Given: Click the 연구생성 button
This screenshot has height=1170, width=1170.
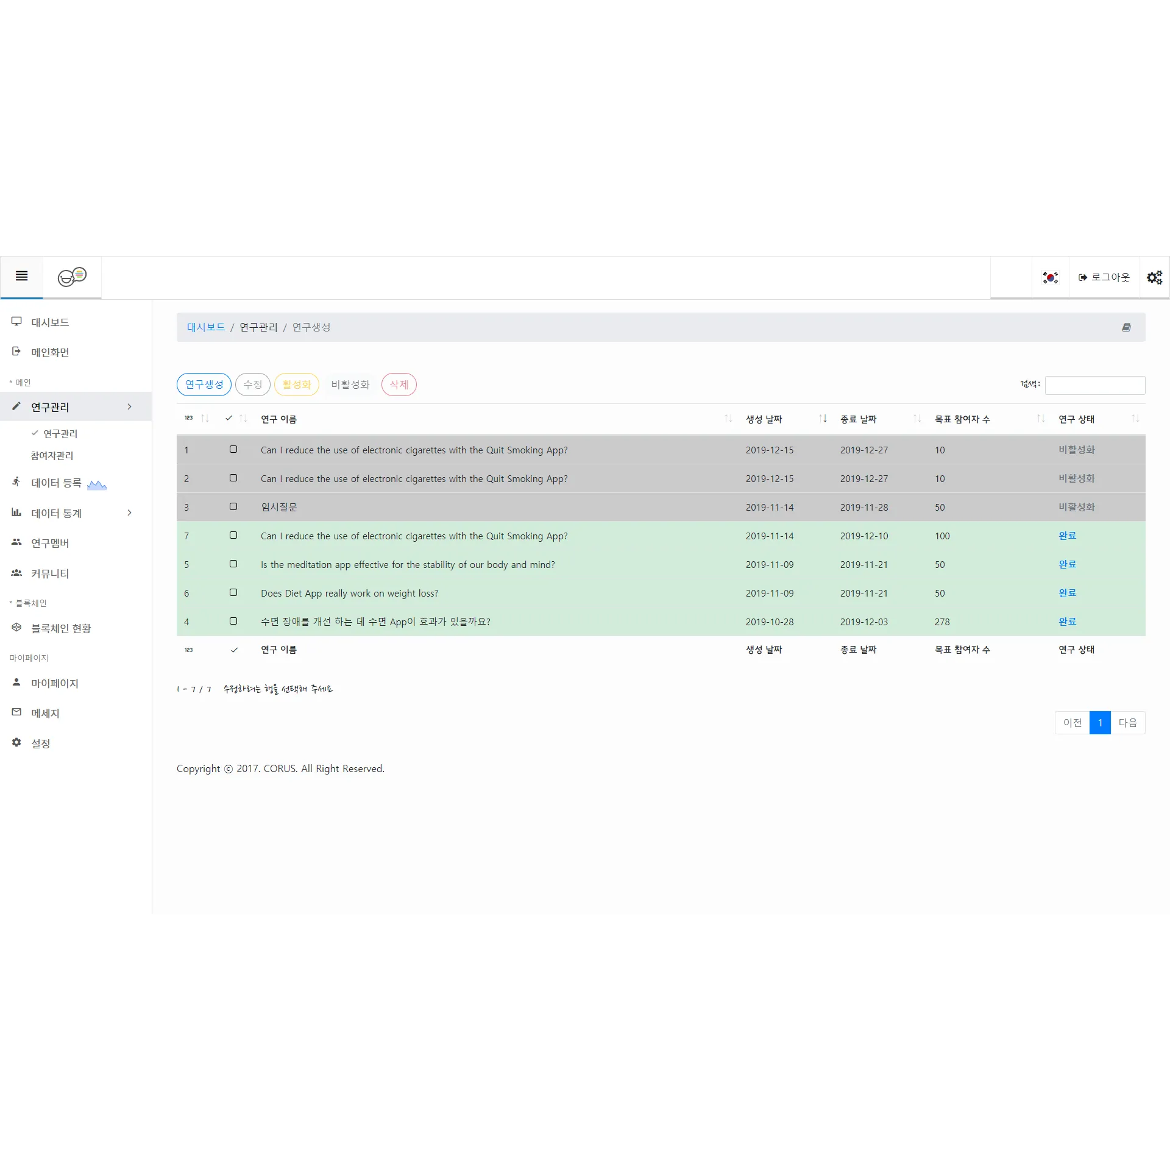Looking at the screenshot, I should tap(204, 385).
